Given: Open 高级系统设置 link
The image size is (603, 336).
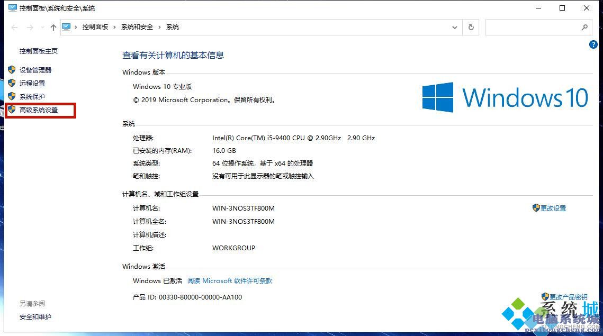Looking at the screenshot, I should pyautogui.click(x=39, y=110).
